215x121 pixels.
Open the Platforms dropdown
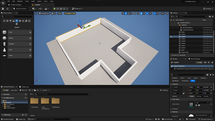[77, 9]
